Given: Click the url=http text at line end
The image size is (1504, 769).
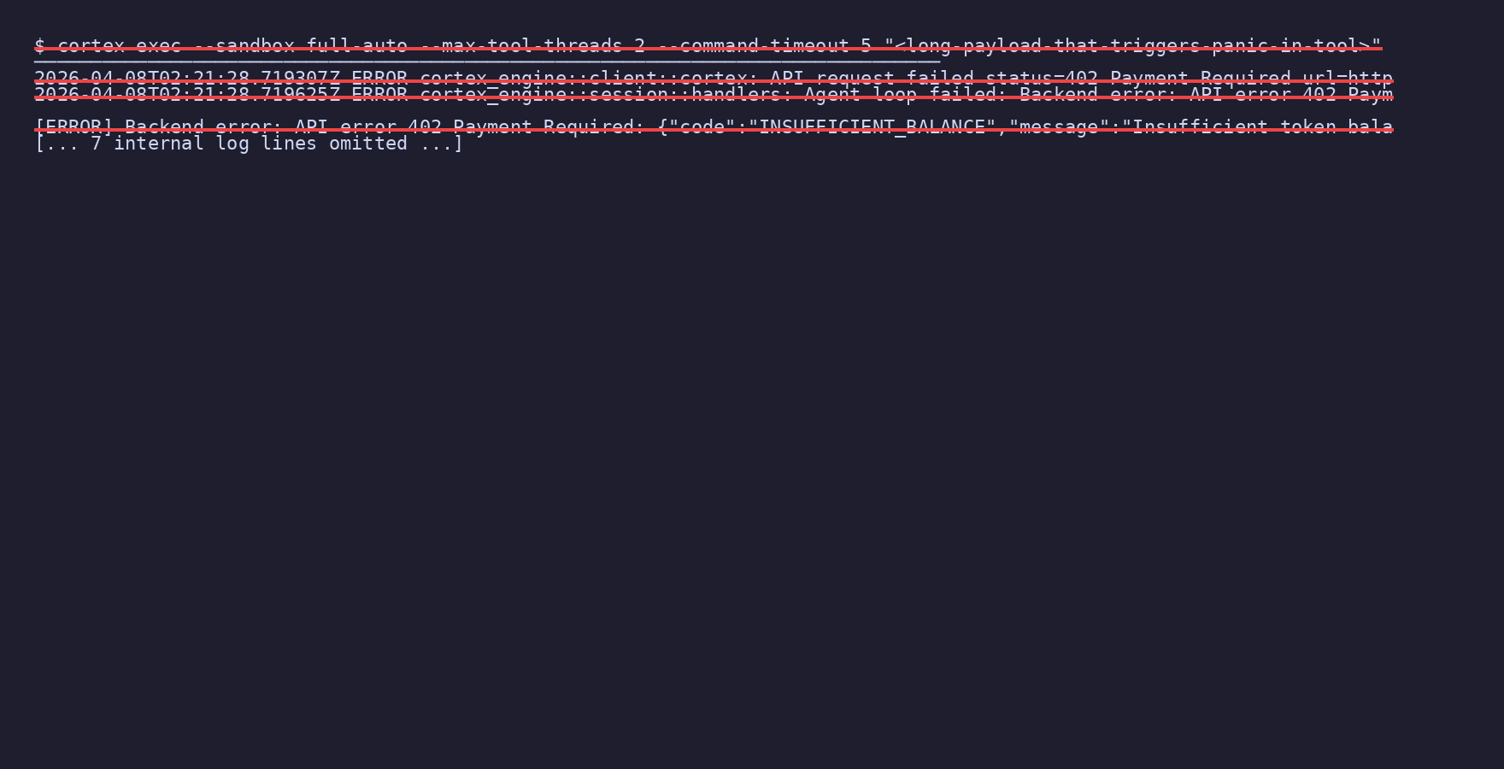Looking at the screenshot, I should point(1348,79).
